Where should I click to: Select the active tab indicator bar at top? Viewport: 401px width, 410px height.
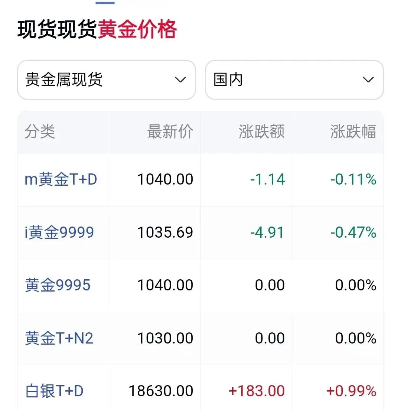pos(105,3)
